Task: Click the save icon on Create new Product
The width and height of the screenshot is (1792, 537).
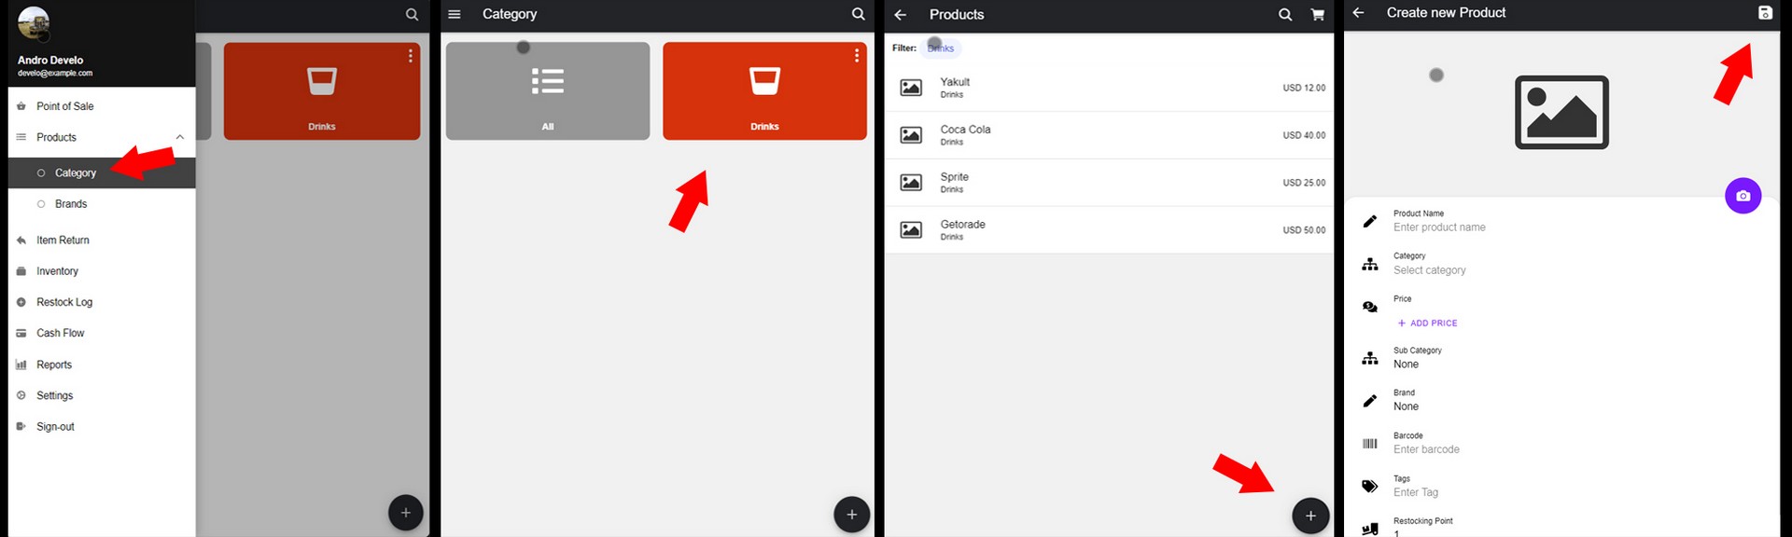Action: (x=1764, y=13)
